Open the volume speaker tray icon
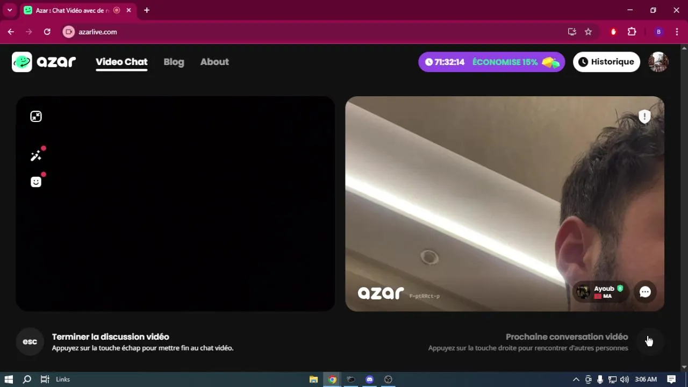 click(x=624, y=379)
